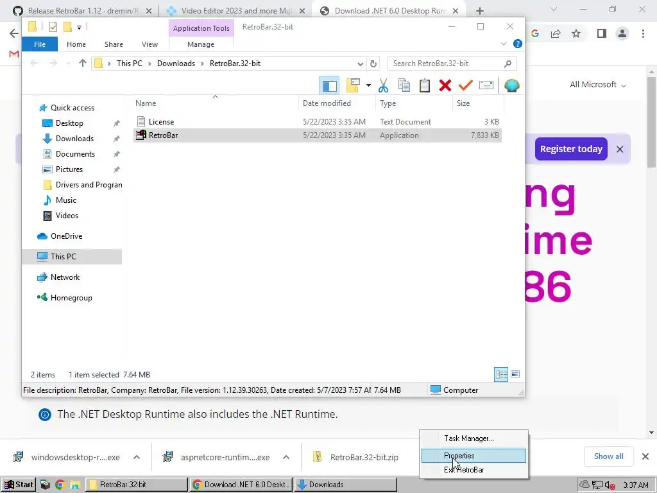Open the Home ribbon tab
Screen dimensions: 657x493
[x=76, y=44]
